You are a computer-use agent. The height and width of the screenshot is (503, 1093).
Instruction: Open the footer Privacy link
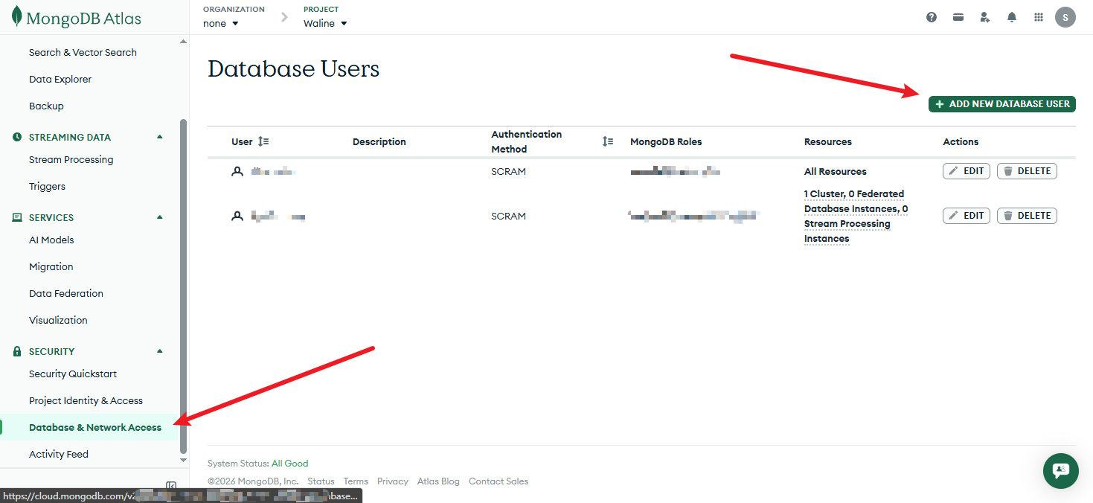tap(393, 481)
